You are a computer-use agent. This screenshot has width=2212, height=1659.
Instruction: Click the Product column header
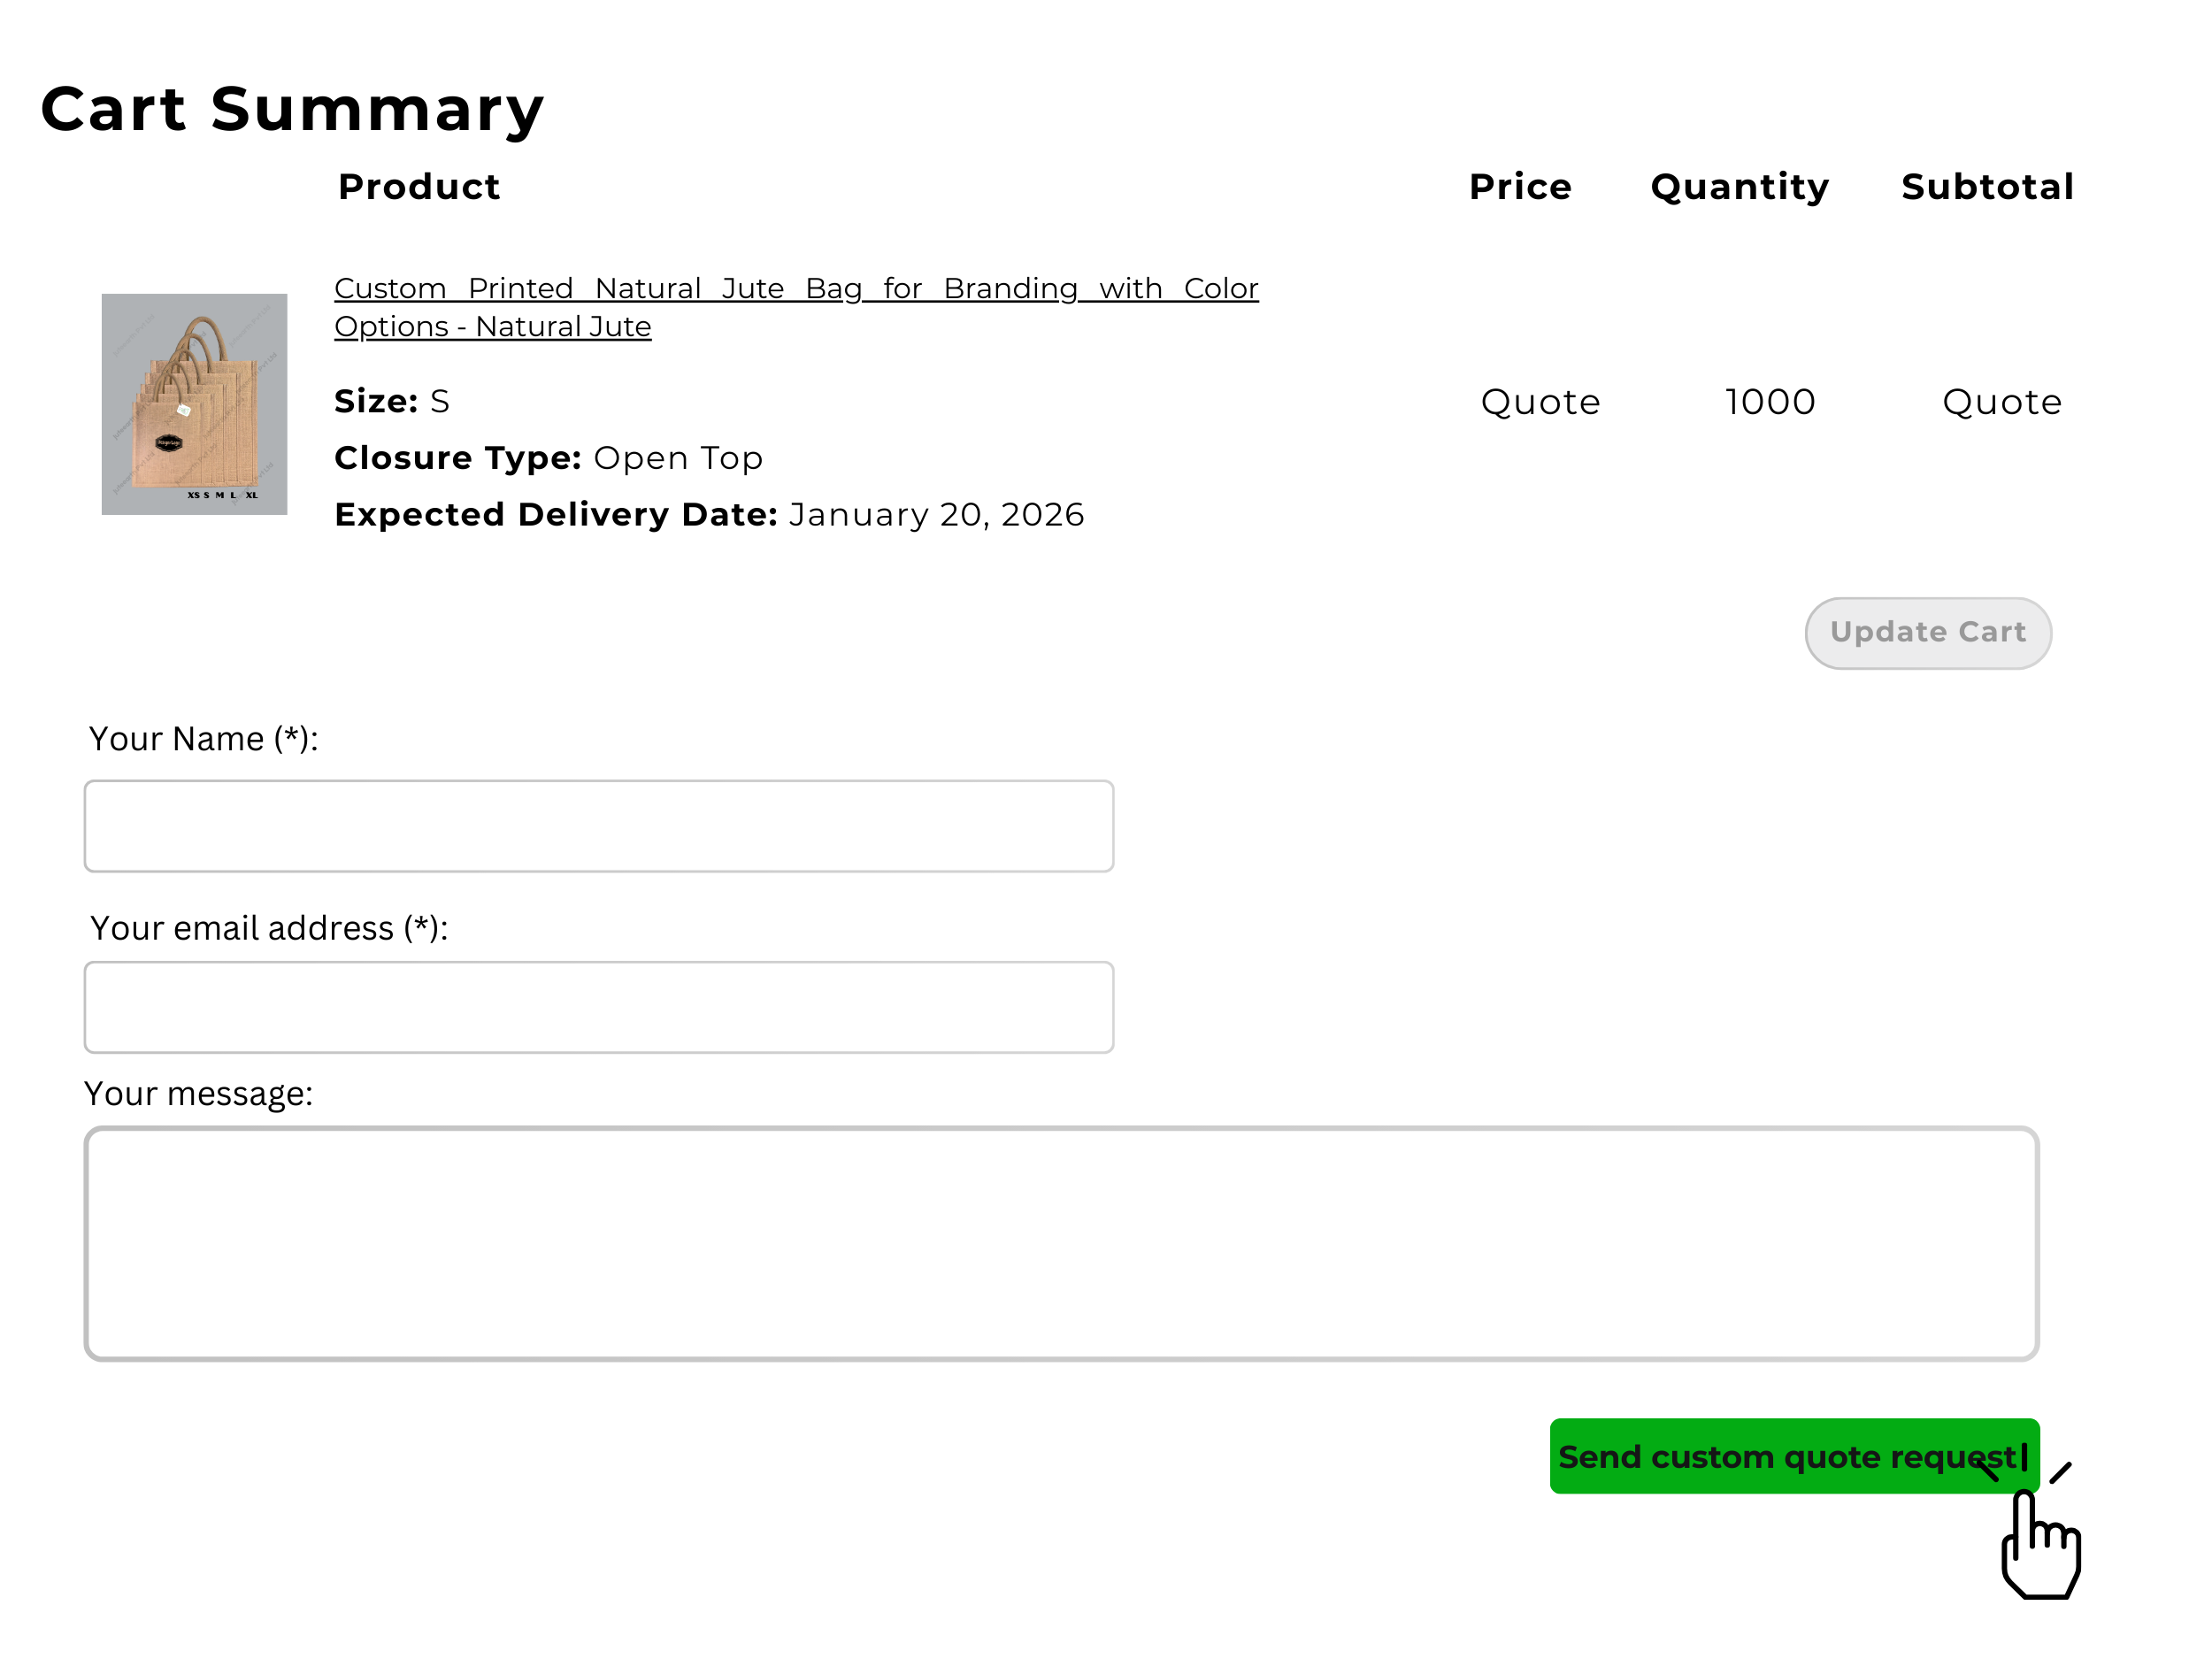tap(419, 186)
